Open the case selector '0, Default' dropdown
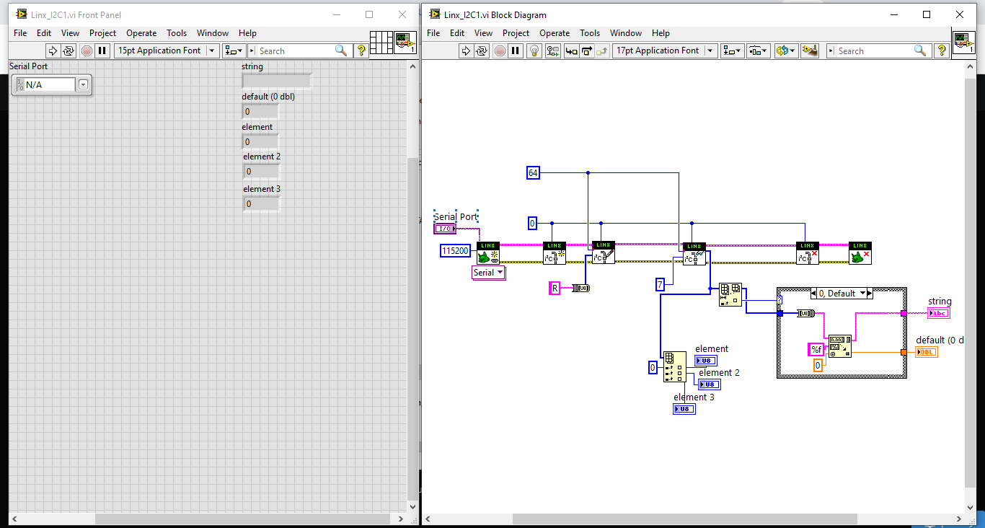This screenshot has width=985, height=528. pyautogui.click(x=862, y=294)
